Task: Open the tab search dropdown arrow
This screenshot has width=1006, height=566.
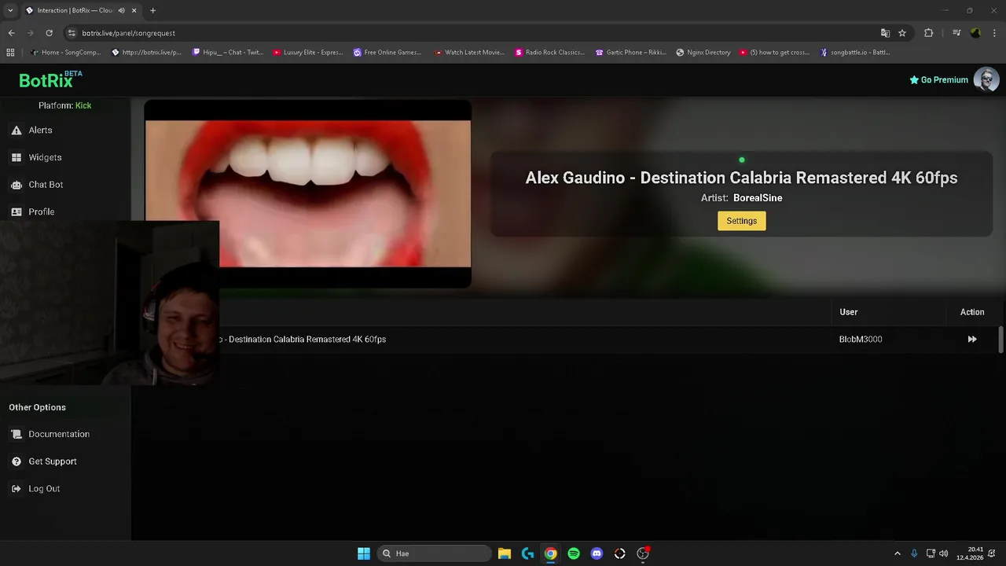Action: [x=10, y=10]
